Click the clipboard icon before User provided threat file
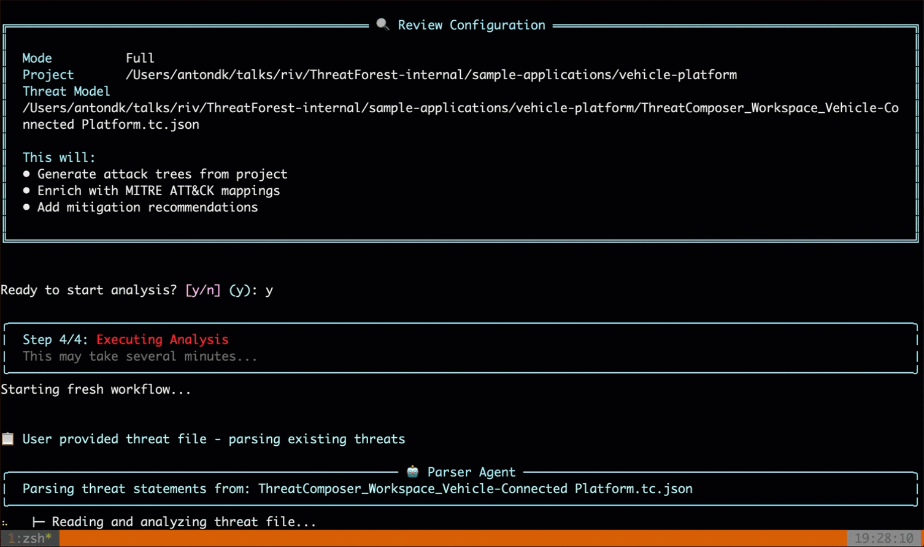Image resolution: width=924 pixels, height=547 pixels. [x=8, y=438]
